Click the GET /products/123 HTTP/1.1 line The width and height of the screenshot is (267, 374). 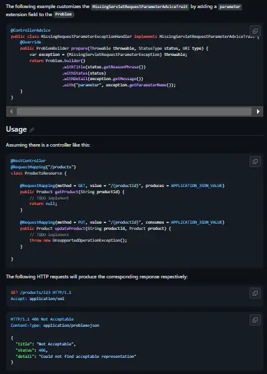click(x=41, y=293)
